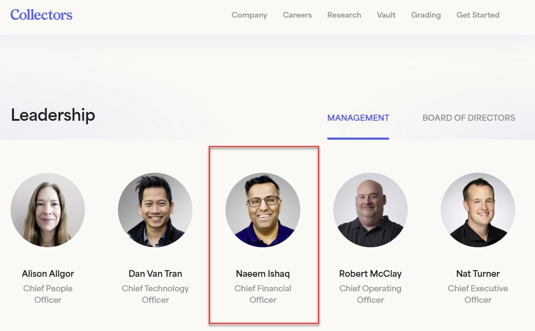
Task: Click the profile photo above Naeem Ishaq
Action: [x=263, y=210]
